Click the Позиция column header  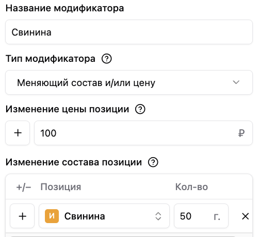[x=61, y=187]
